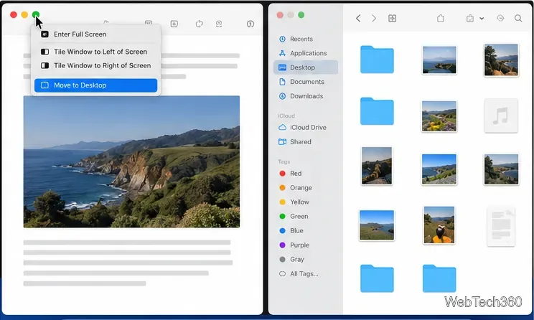Screen dimensions: 534x320
Task: Click the Finder search magnifier icon
Action: [x=518, y=18]
